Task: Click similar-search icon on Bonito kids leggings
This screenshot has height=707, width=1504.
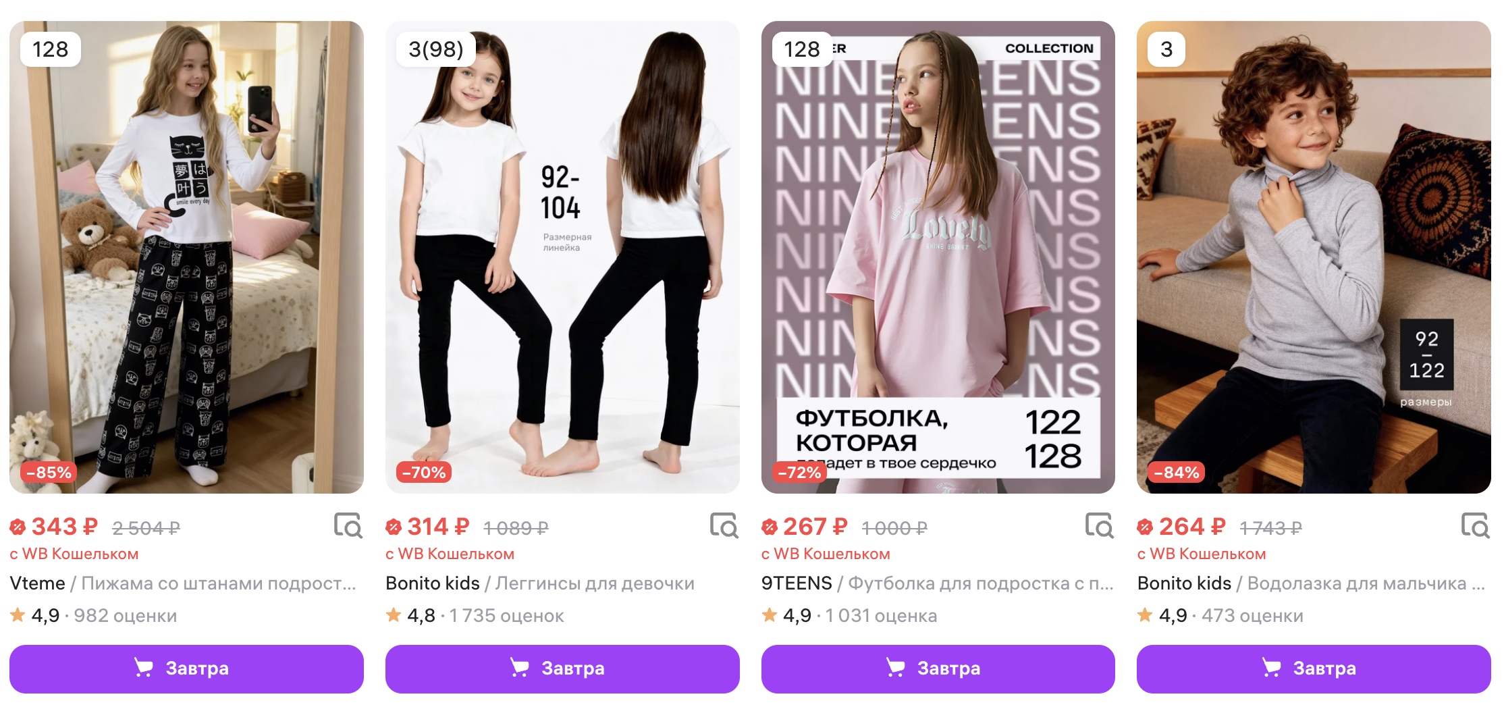Action: coord(724,525)
